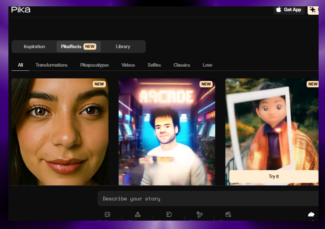Open the woman's face close-up effect
The width and height of the screenshot is (325, 229).
coord(60,132)
